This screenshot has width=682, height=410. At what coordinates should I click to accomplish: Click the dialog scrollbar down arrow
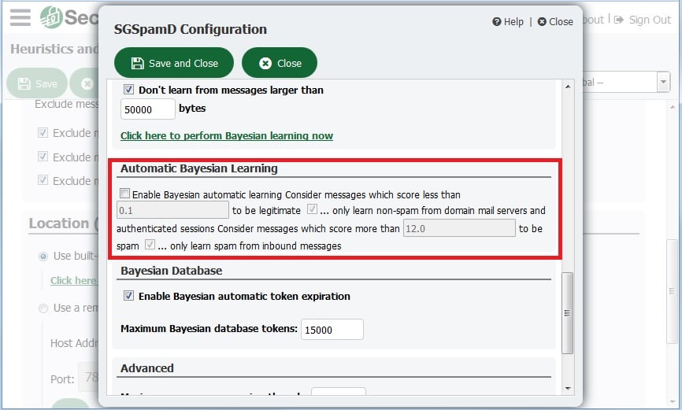tap(568, 389)
